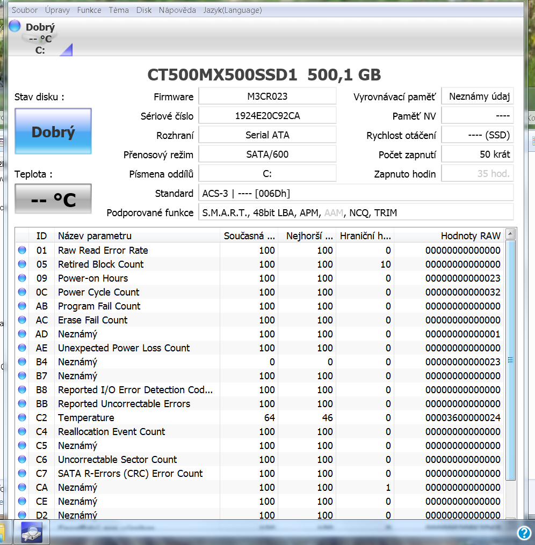Open the Jazyk(Language) menu
This screenshot has width=535, height=545.
click(233, 10)
